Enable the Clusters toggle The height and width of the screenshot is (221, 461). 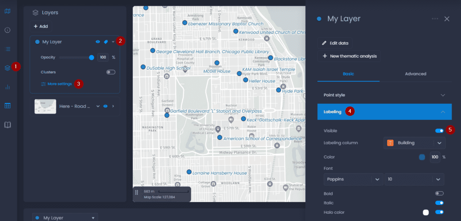click(111, 72)
